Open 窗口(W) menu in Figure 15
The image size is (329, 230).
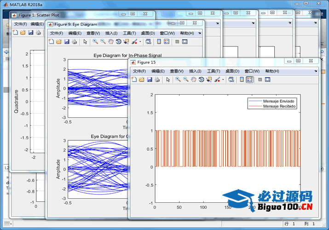(252, 71)
